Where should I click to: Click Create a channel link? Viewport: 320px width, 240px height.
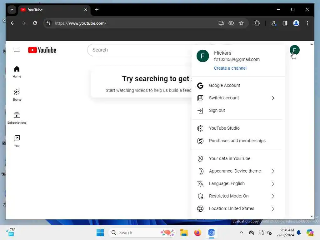[x=230, y=68]
